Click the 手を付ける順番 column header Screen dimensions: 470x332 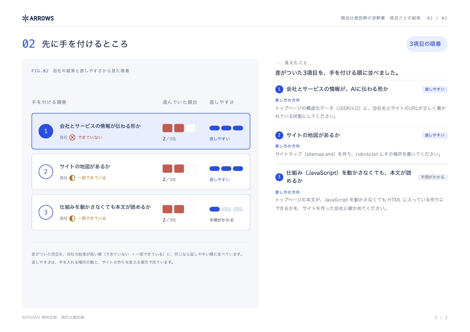click(49, 102)
